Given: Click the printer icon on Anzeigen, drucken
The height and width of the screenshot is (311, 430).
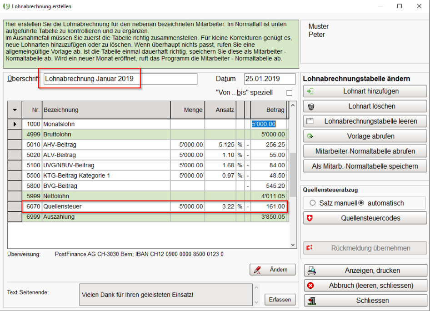Looking at the screenshot, I should click(311, 271).
